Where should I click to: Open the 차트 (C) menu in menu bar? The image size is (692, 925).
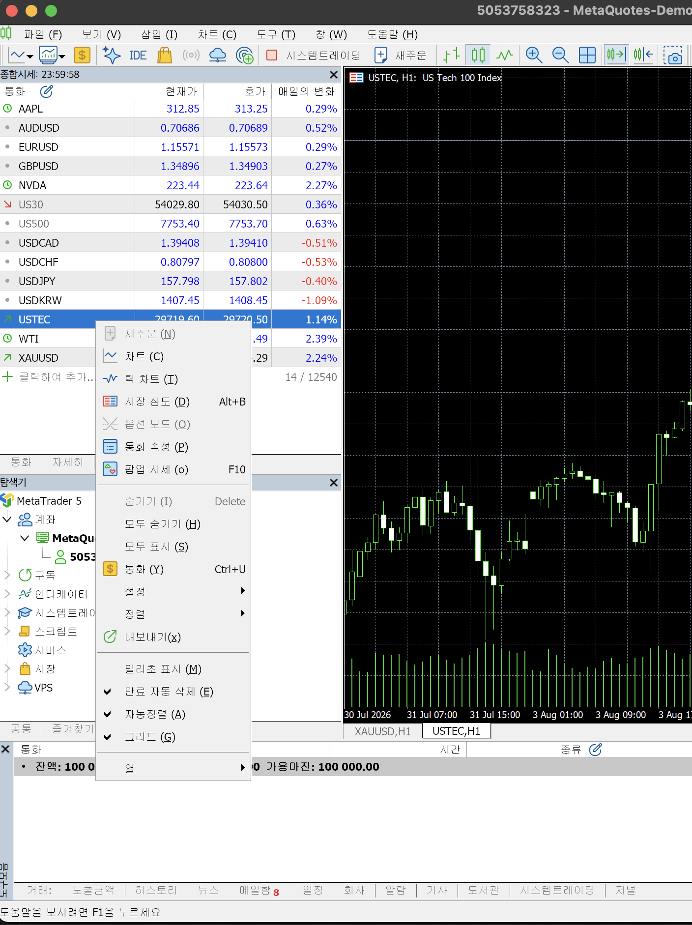point(217,34)
